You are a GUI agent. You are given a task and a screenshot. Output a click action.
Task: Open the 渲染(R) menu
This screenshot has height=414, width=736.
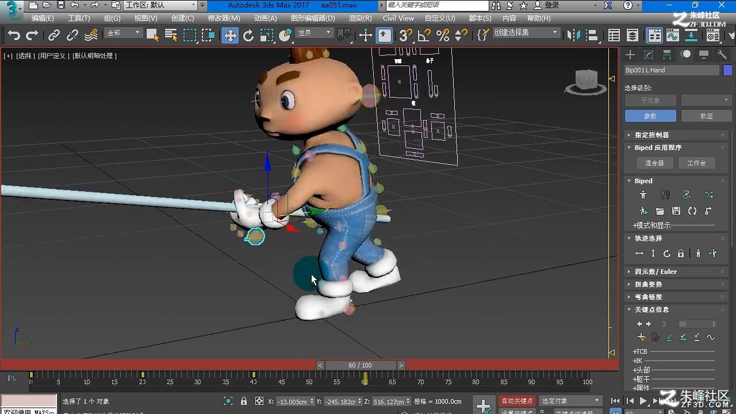[360, 18]
